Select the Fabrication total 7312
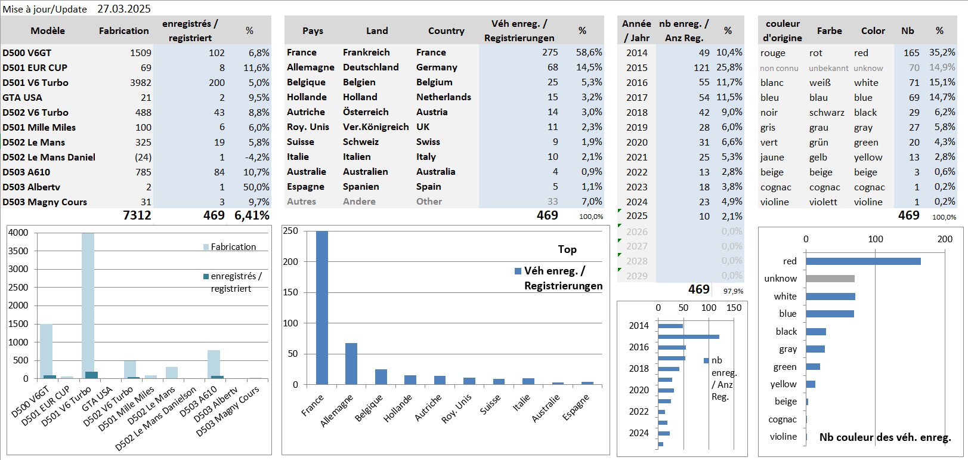Image resolution: width=968 pixels, height=460 pixels. [137, 215]
